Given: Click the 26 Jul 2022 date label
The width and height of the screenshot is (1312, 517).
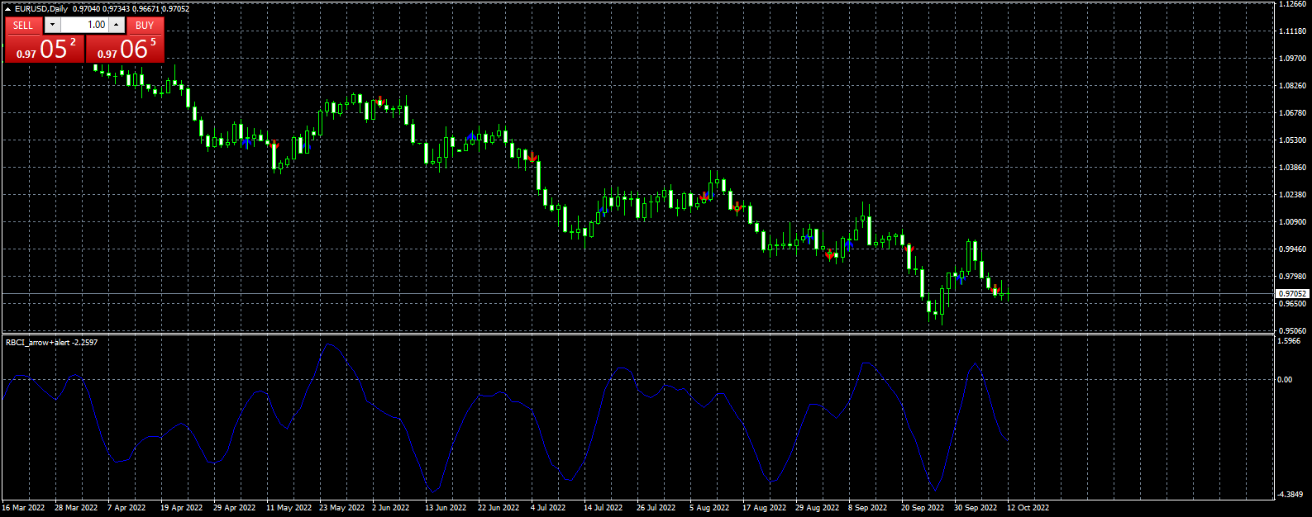Looking at the screenshot, I should [x=656, y=508].
